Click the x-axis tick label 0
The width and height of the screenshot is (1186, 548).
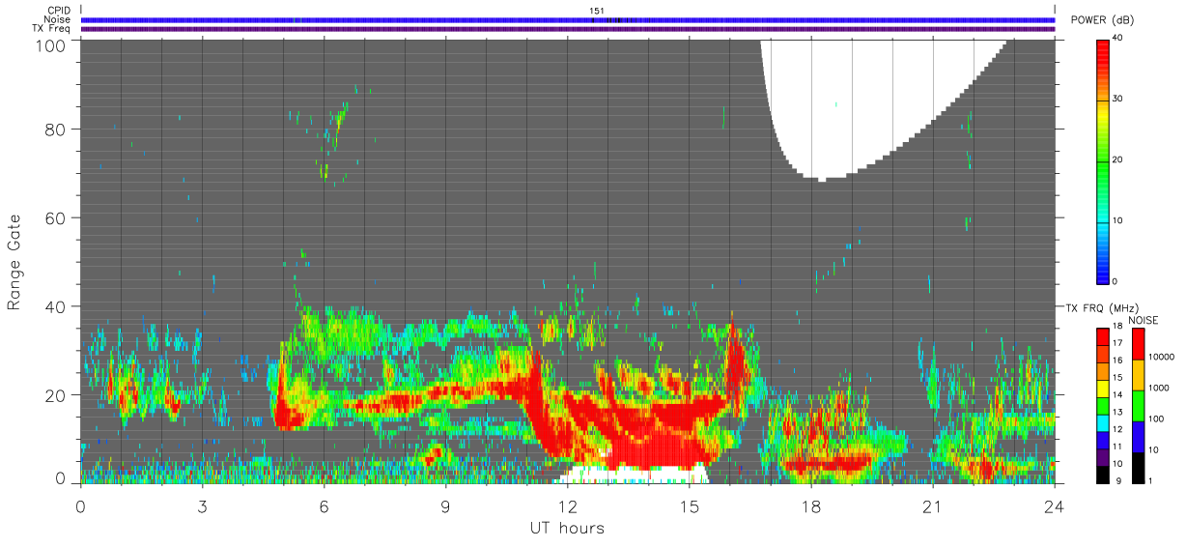80,506
